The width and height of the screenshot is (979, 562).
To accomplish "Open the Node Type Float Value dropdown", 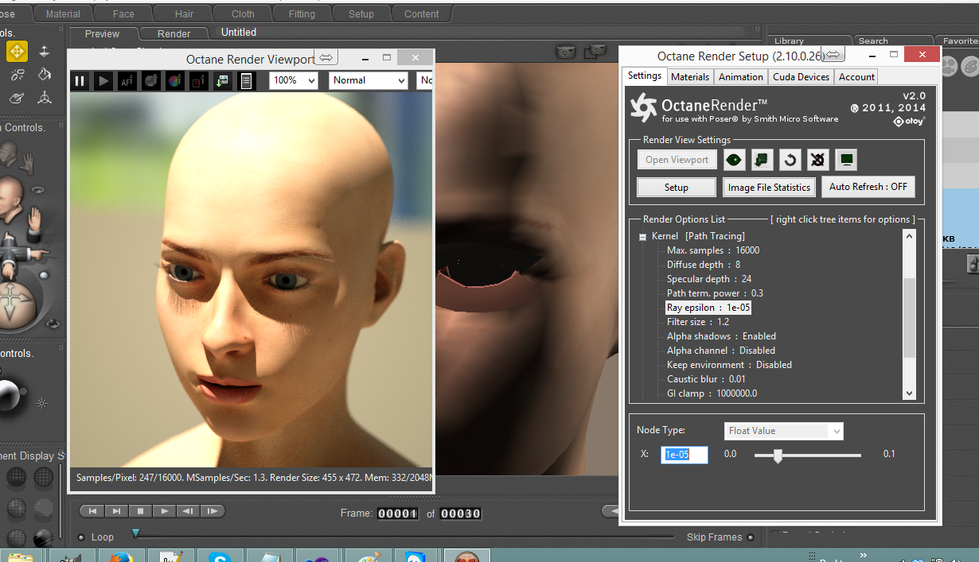I will [x=783, y=431].
